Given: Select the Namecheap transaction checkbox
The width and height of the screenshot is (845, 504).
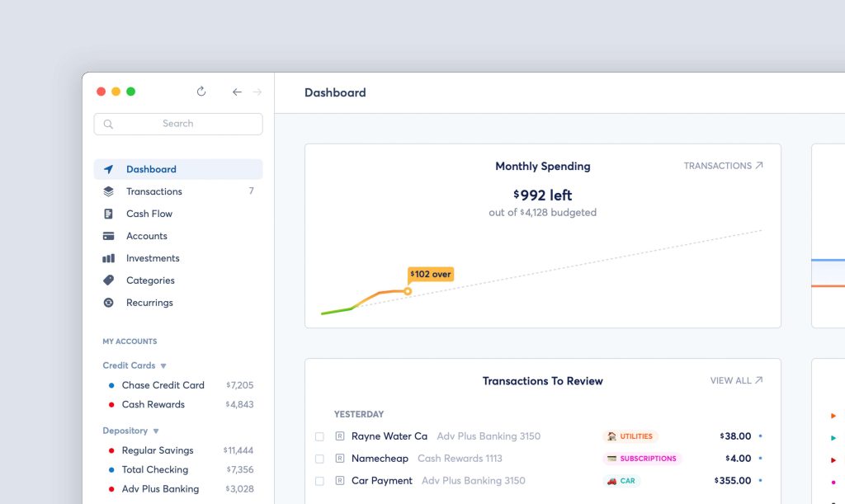Looking at the screenshot, I should point(319,459).
